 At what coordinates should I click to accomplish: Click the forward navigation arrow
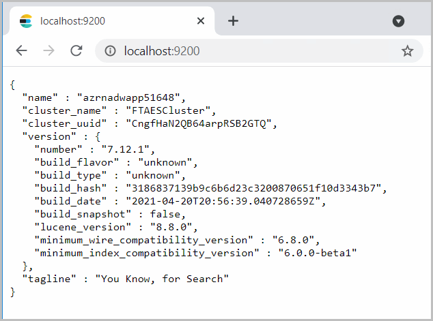[x=48, y=51]
